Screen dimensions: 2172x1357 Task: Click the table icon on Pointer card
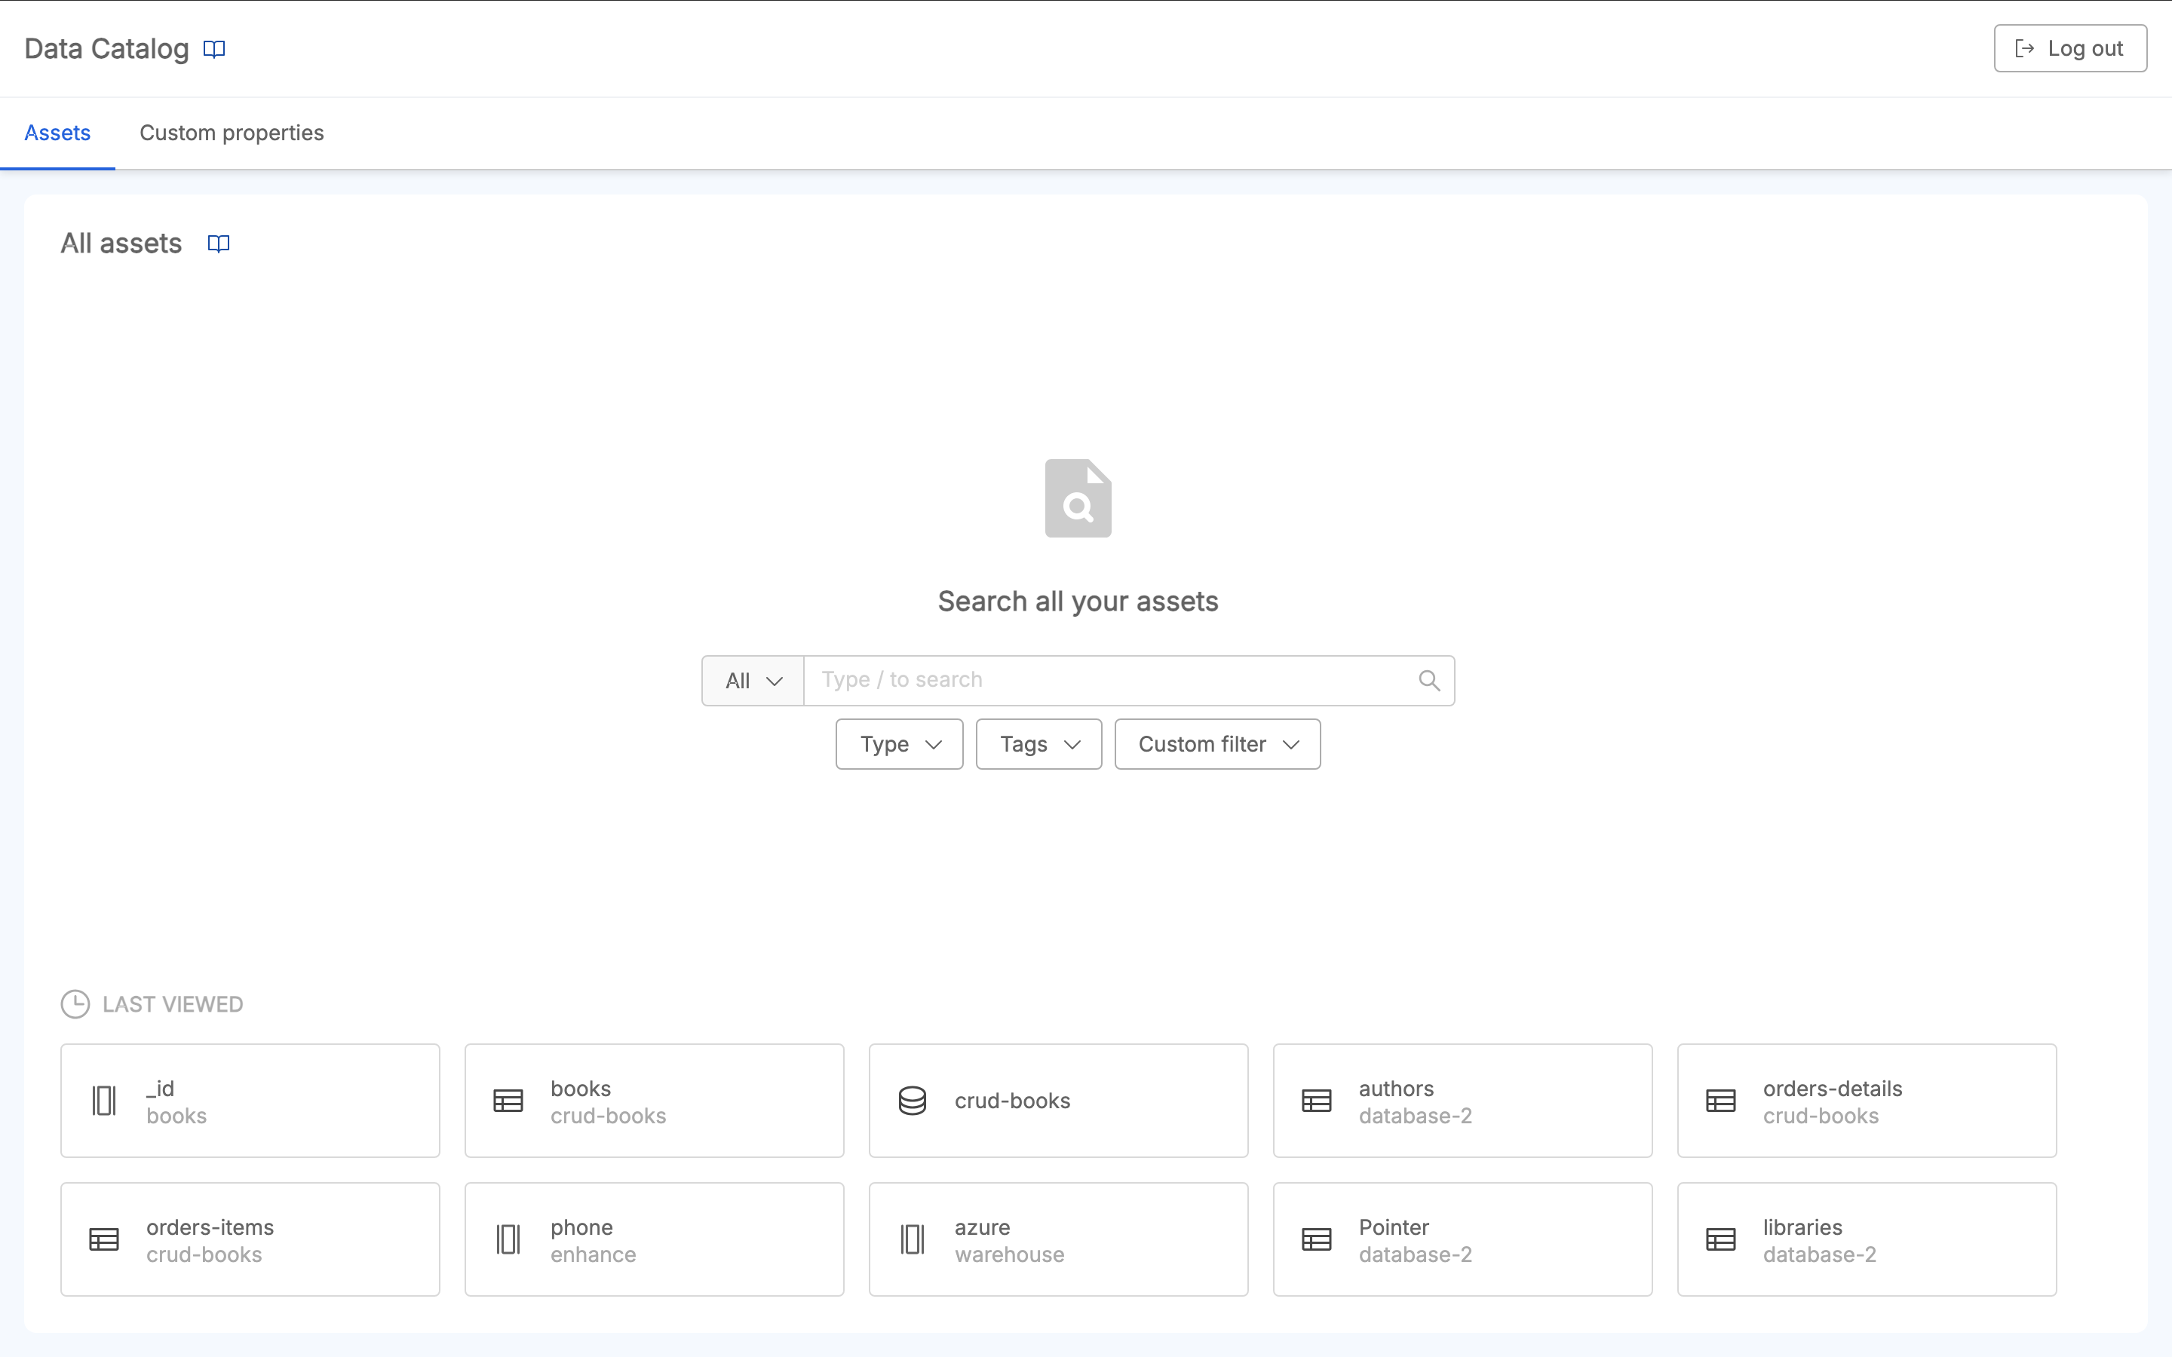(1317, 1239)
